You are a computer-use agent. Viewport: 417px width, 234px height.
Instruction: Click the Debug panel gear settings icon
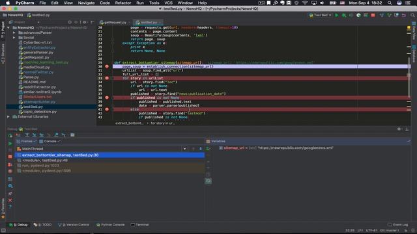[x=399, y=129]
